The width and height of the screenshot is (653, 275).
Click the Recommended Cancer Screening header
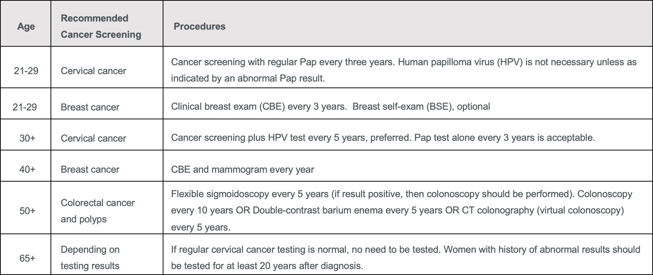point(101,26)
